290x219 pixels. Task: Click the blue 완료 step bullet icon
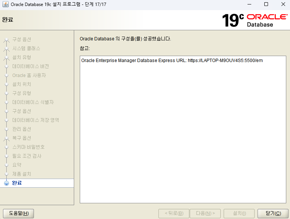point(6,183)
